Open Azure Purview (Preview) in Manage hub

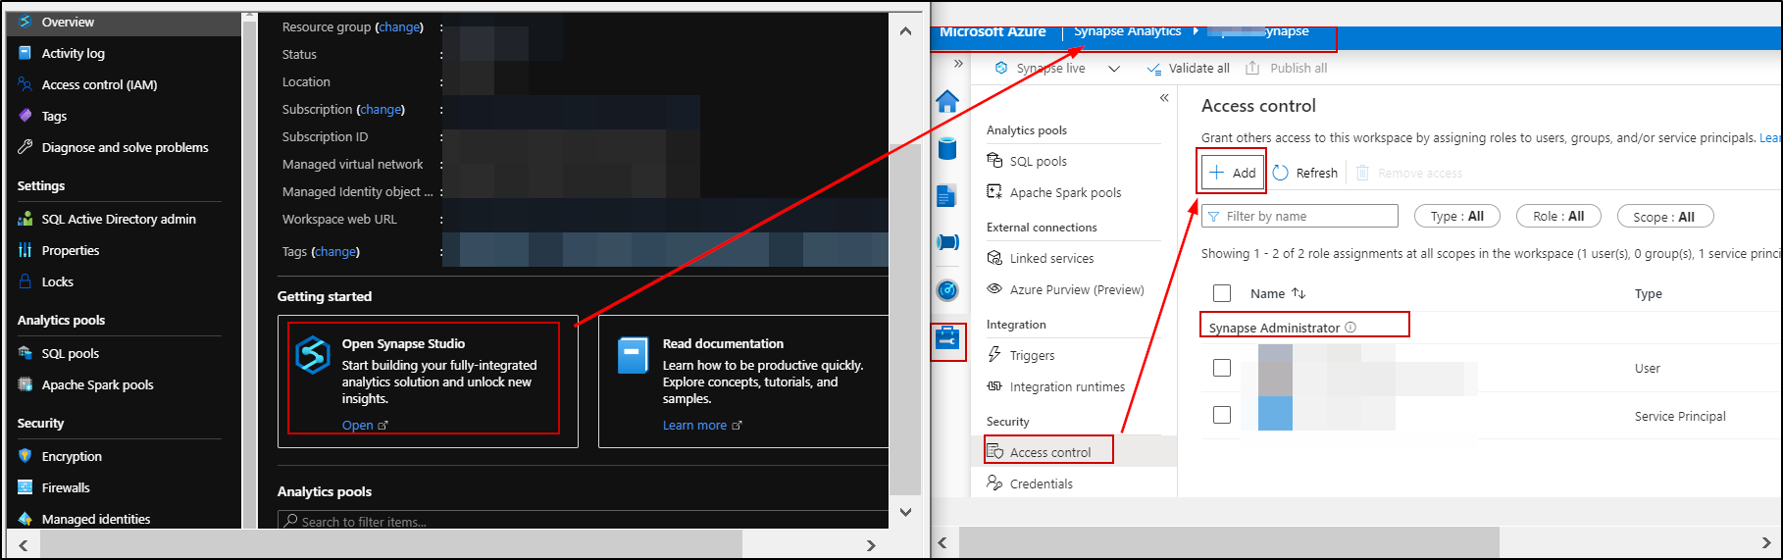tap(1077, 289)
